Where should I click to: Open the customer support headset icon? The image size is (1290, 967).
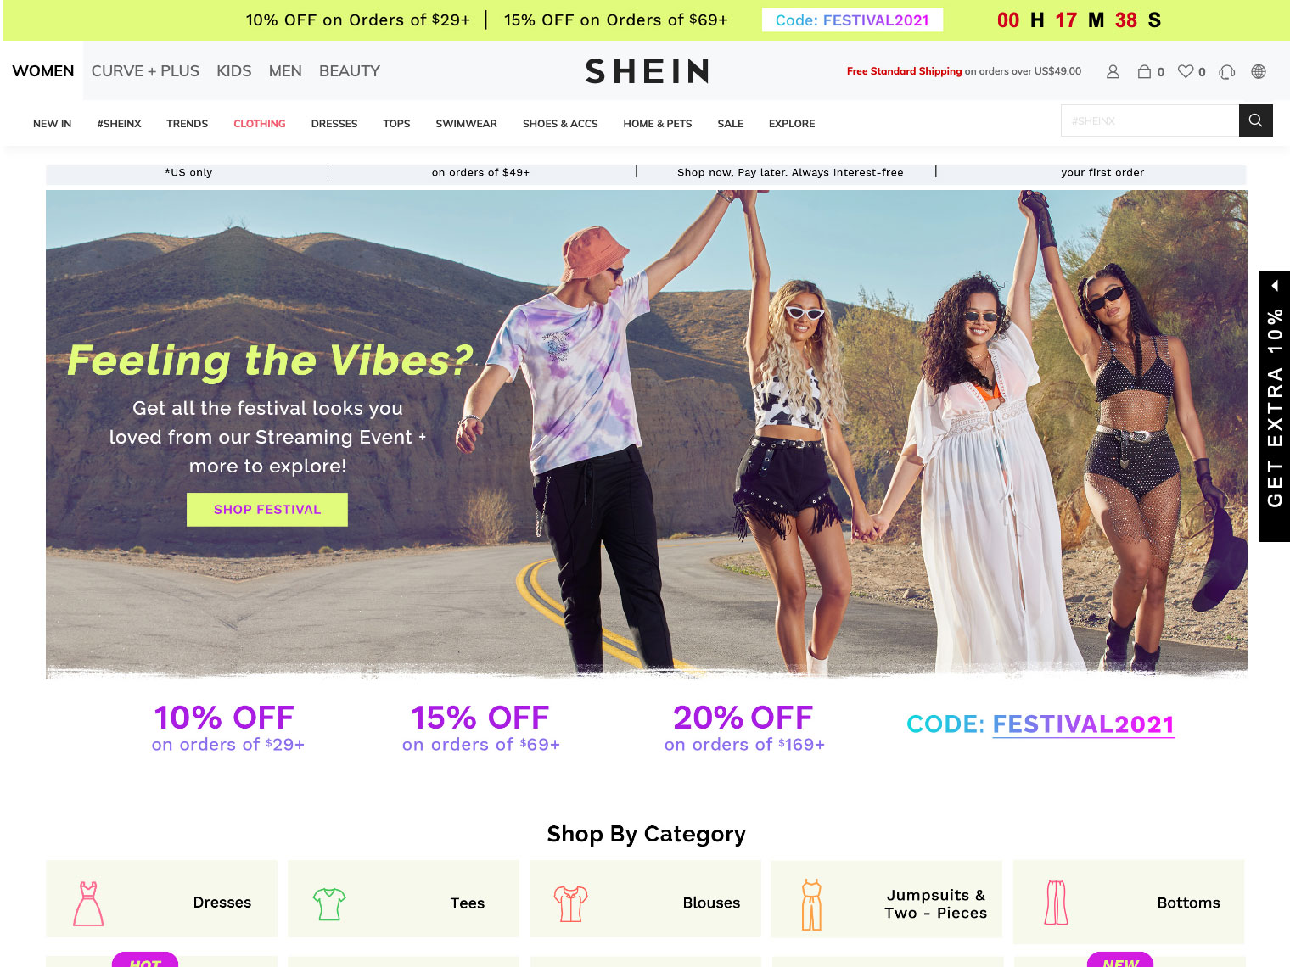point(1226,72)
